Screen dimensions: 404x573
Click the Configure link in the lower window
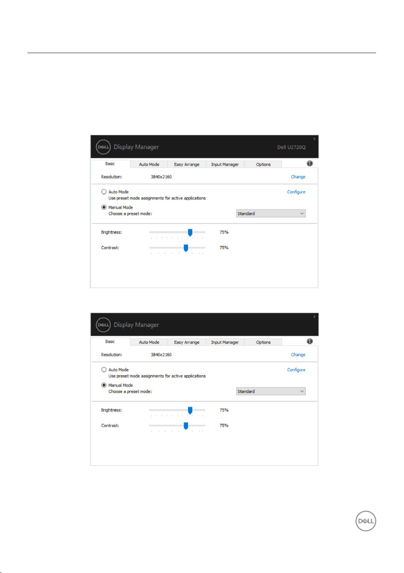point(296,370)
